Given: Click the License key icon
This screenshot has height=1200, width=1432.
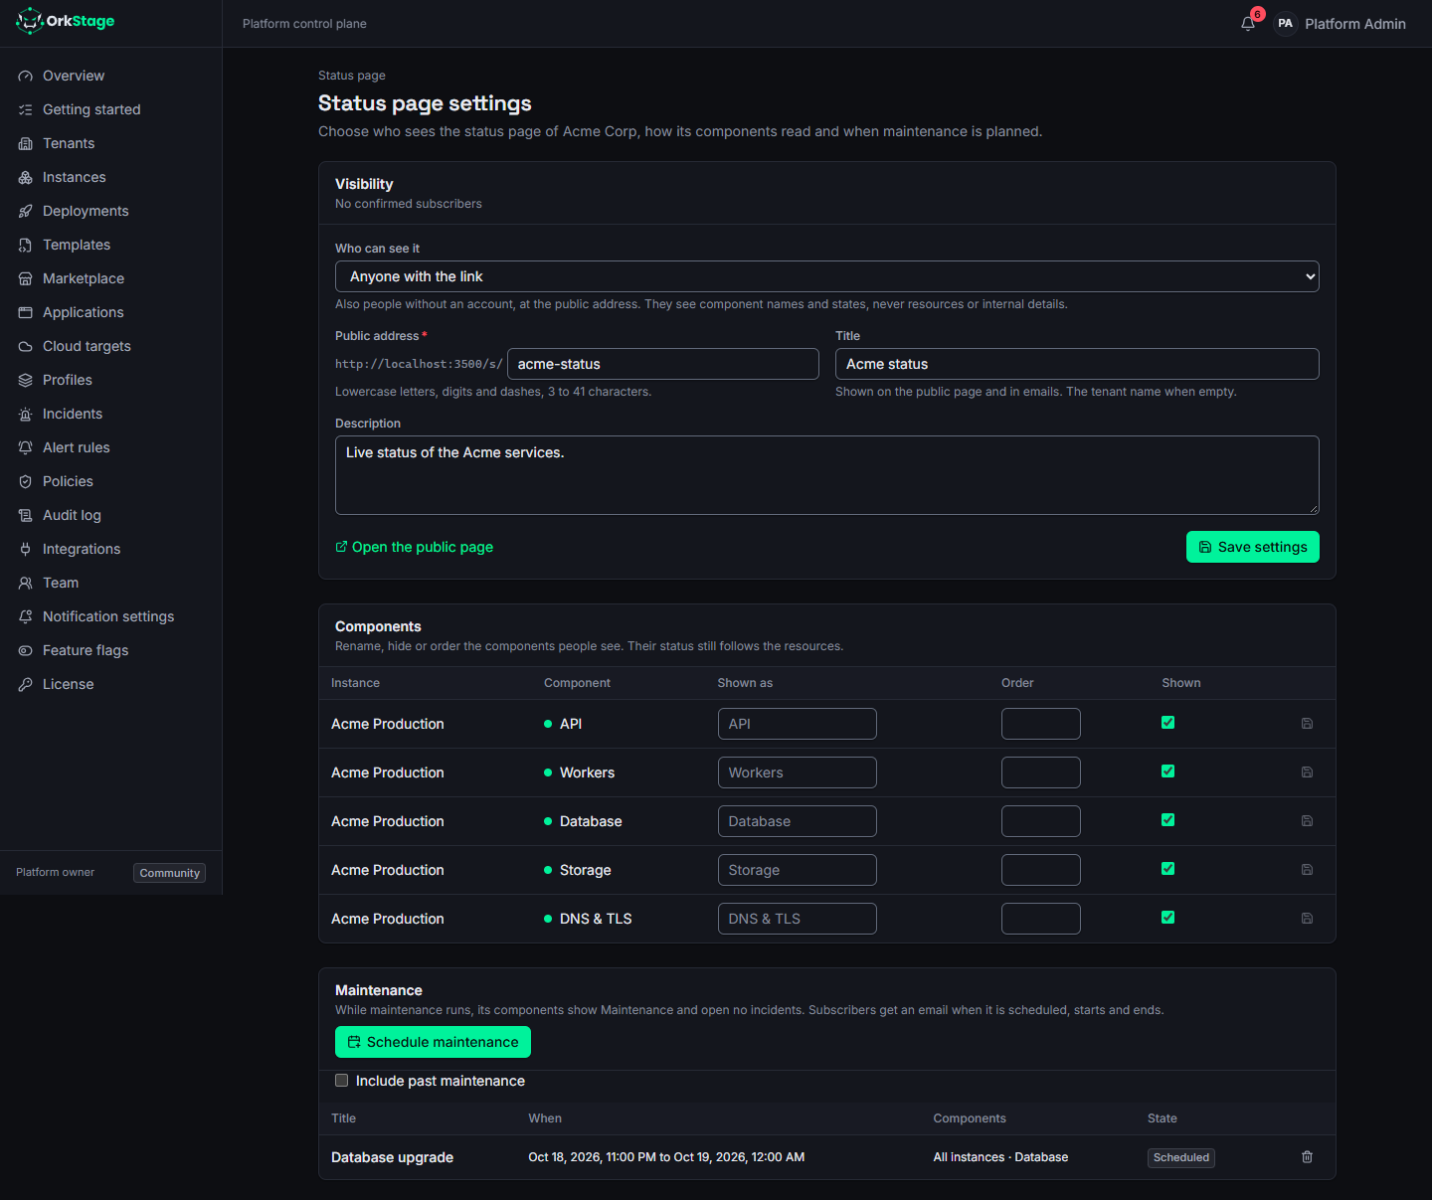Looking at the screenshot, I should click(x=26, y=685).
